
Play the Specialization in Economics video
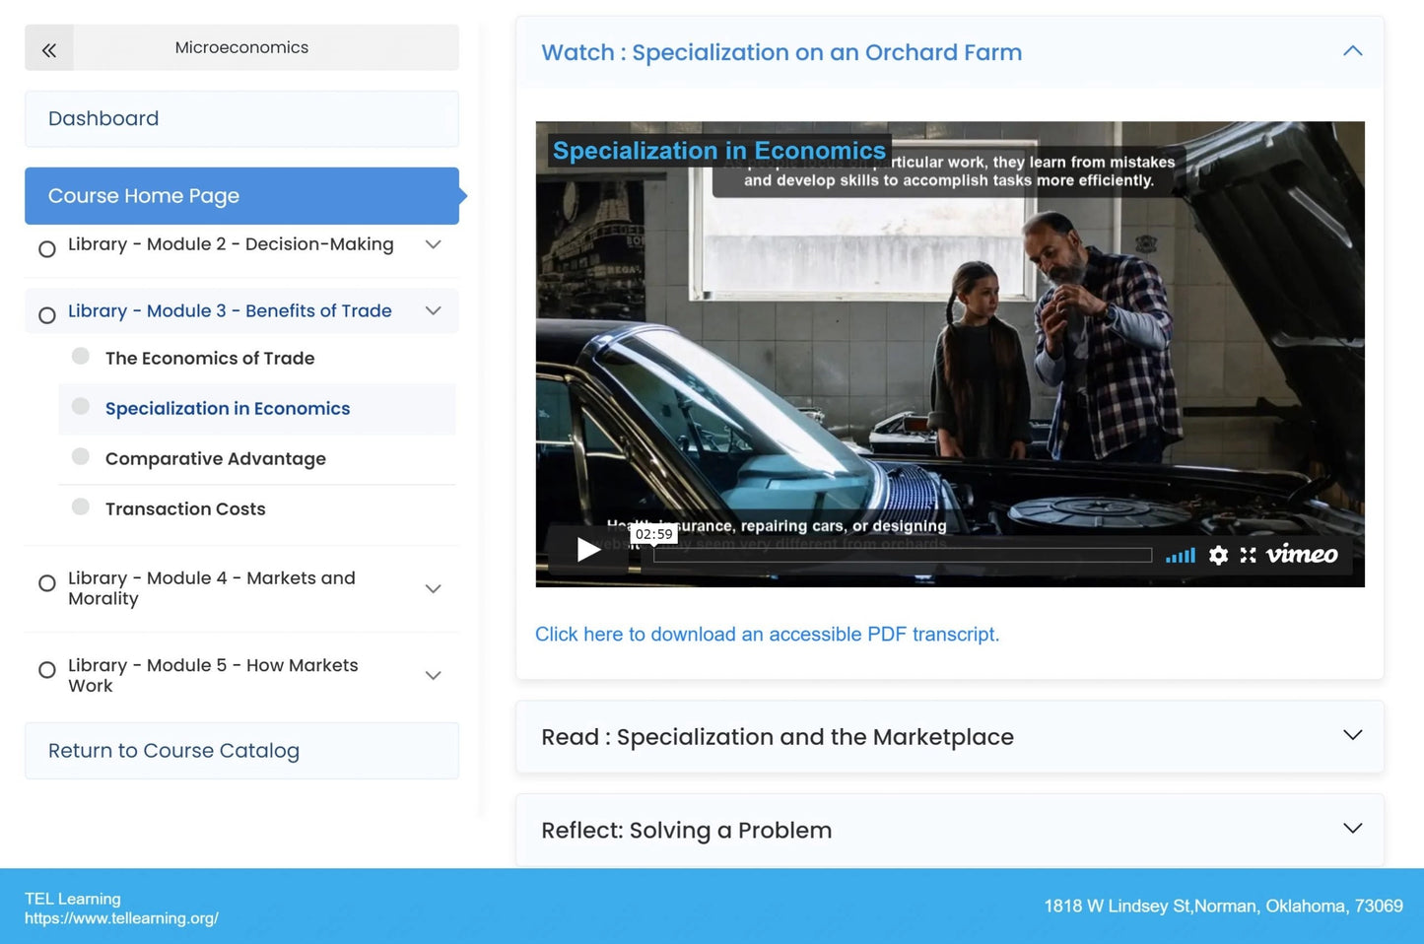click(x=588, y=550)
